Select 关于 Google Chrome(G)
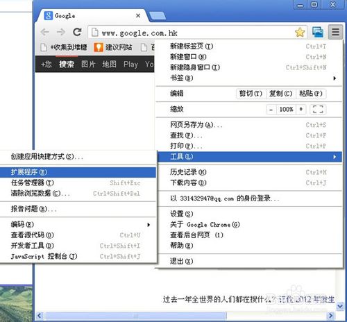Viewport: 347px width, 322px height. point(250,225)
